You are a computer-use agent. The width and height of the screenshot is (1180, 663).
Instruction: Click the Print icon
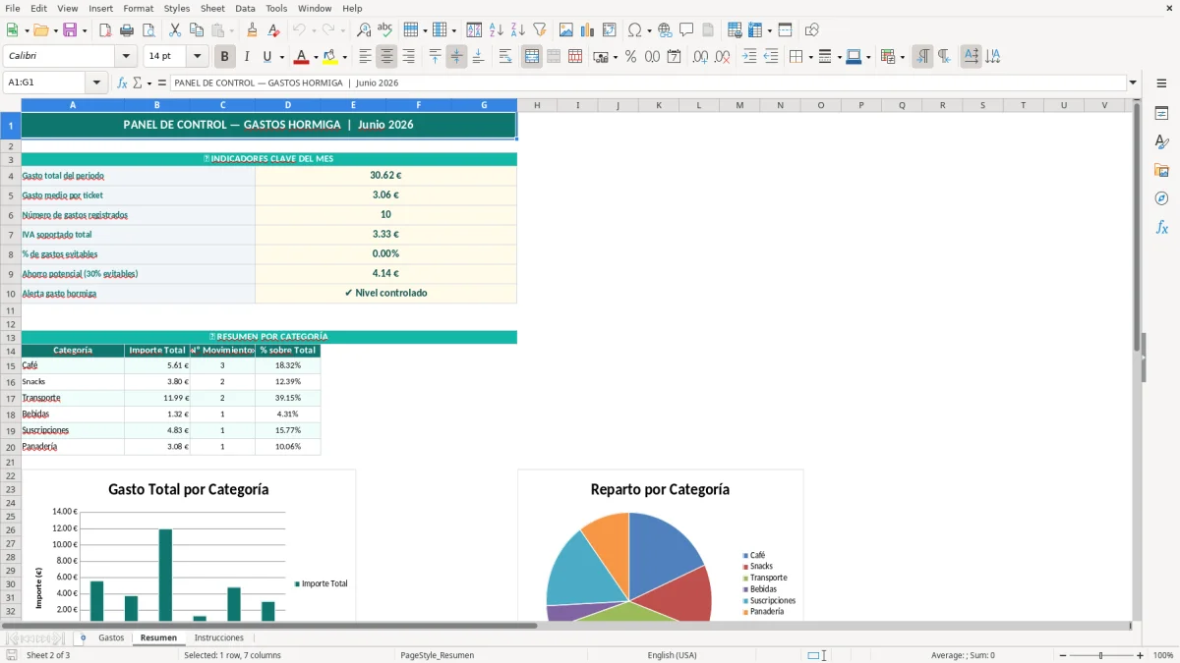[x=126, y=30]
